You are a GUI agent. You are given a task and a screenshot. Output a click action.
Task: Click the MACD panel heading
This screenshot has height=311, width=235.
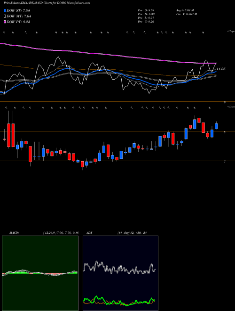click(x=14, y=233)
